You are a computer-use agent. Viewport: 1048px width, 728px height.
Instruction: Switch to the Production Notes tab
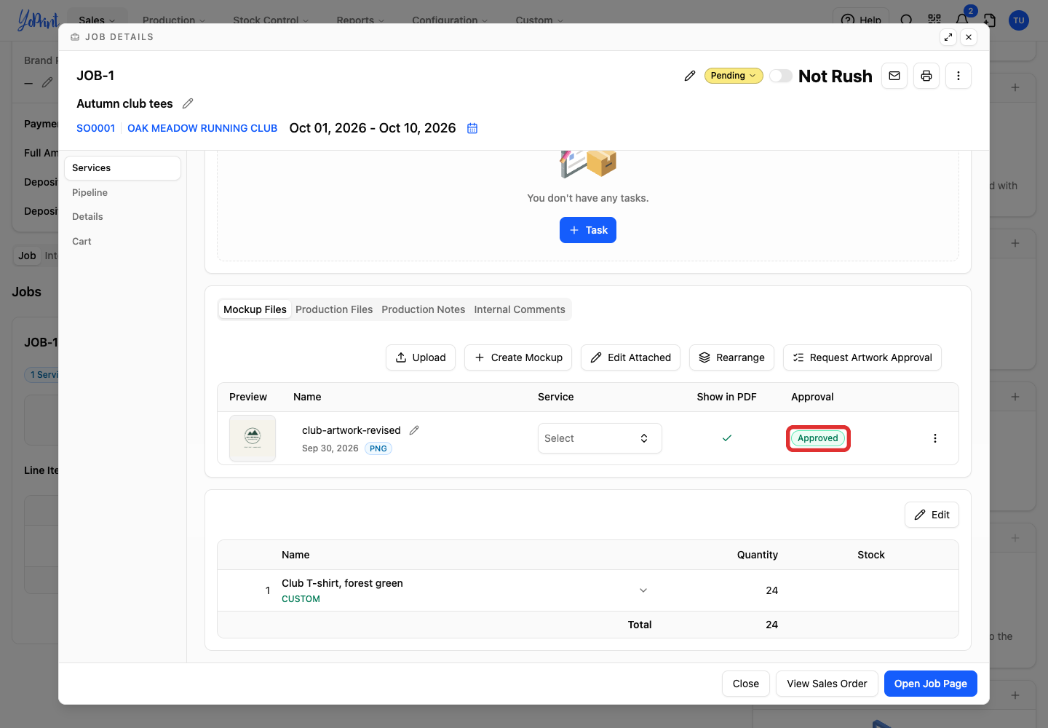tap(424, 309)
